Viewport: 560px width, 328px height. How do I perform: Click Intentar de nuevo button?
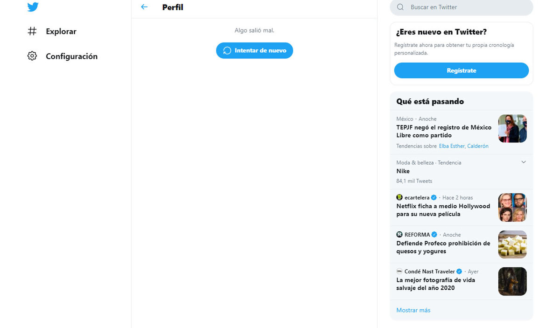[x=254, y=50]
